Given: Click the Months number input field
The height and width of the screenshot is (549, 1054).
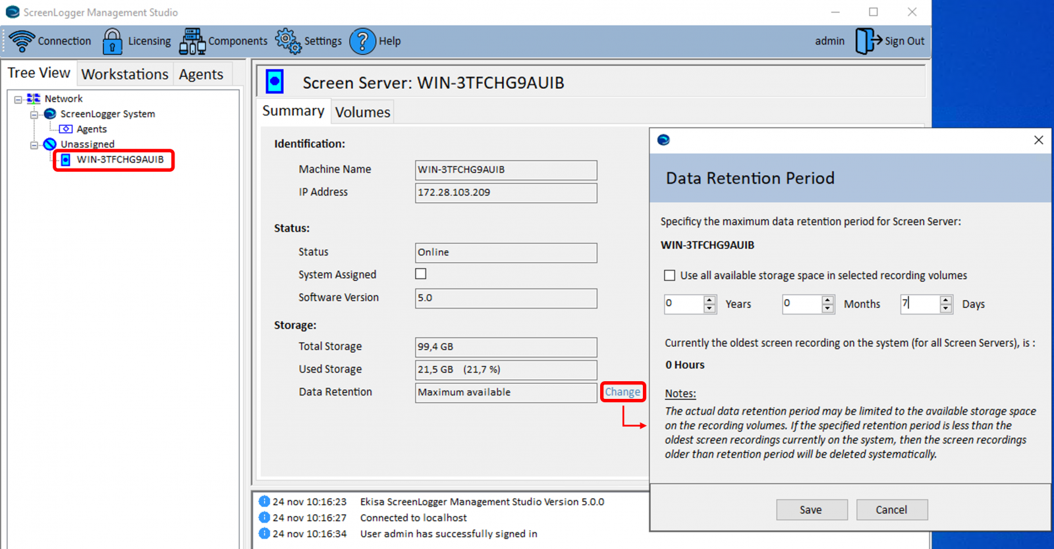Looking at the screenshot, I should tap(800, 303).
